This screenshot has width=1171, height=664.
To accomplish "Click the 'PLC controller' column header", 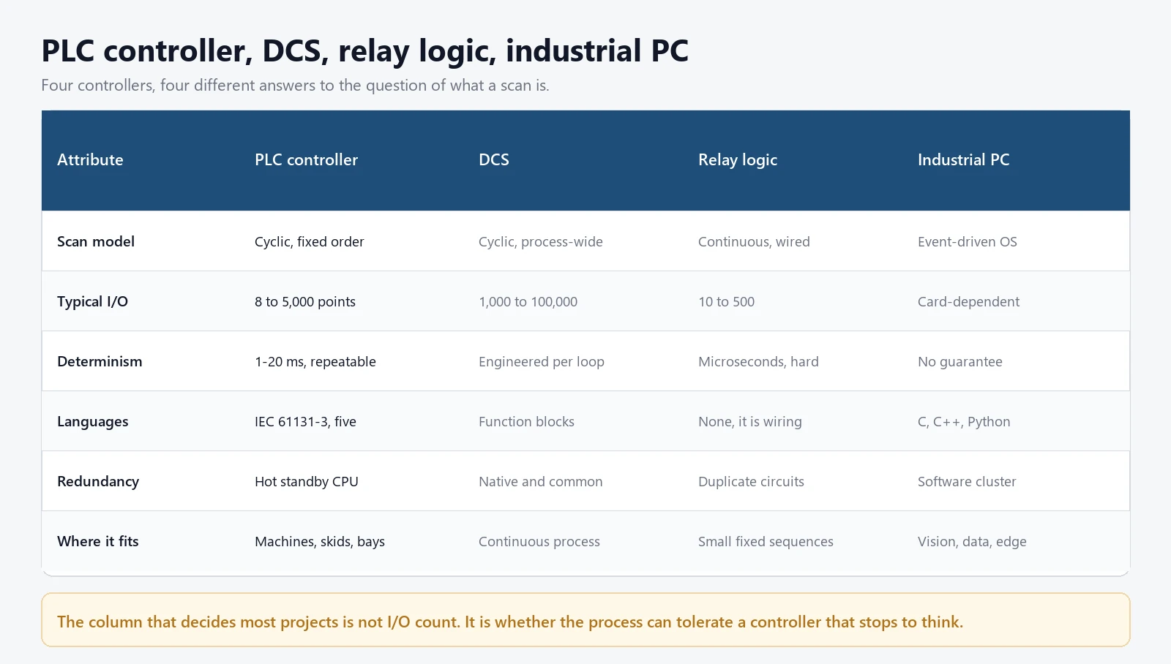I will pyautogui.click(x=306, y=160).
